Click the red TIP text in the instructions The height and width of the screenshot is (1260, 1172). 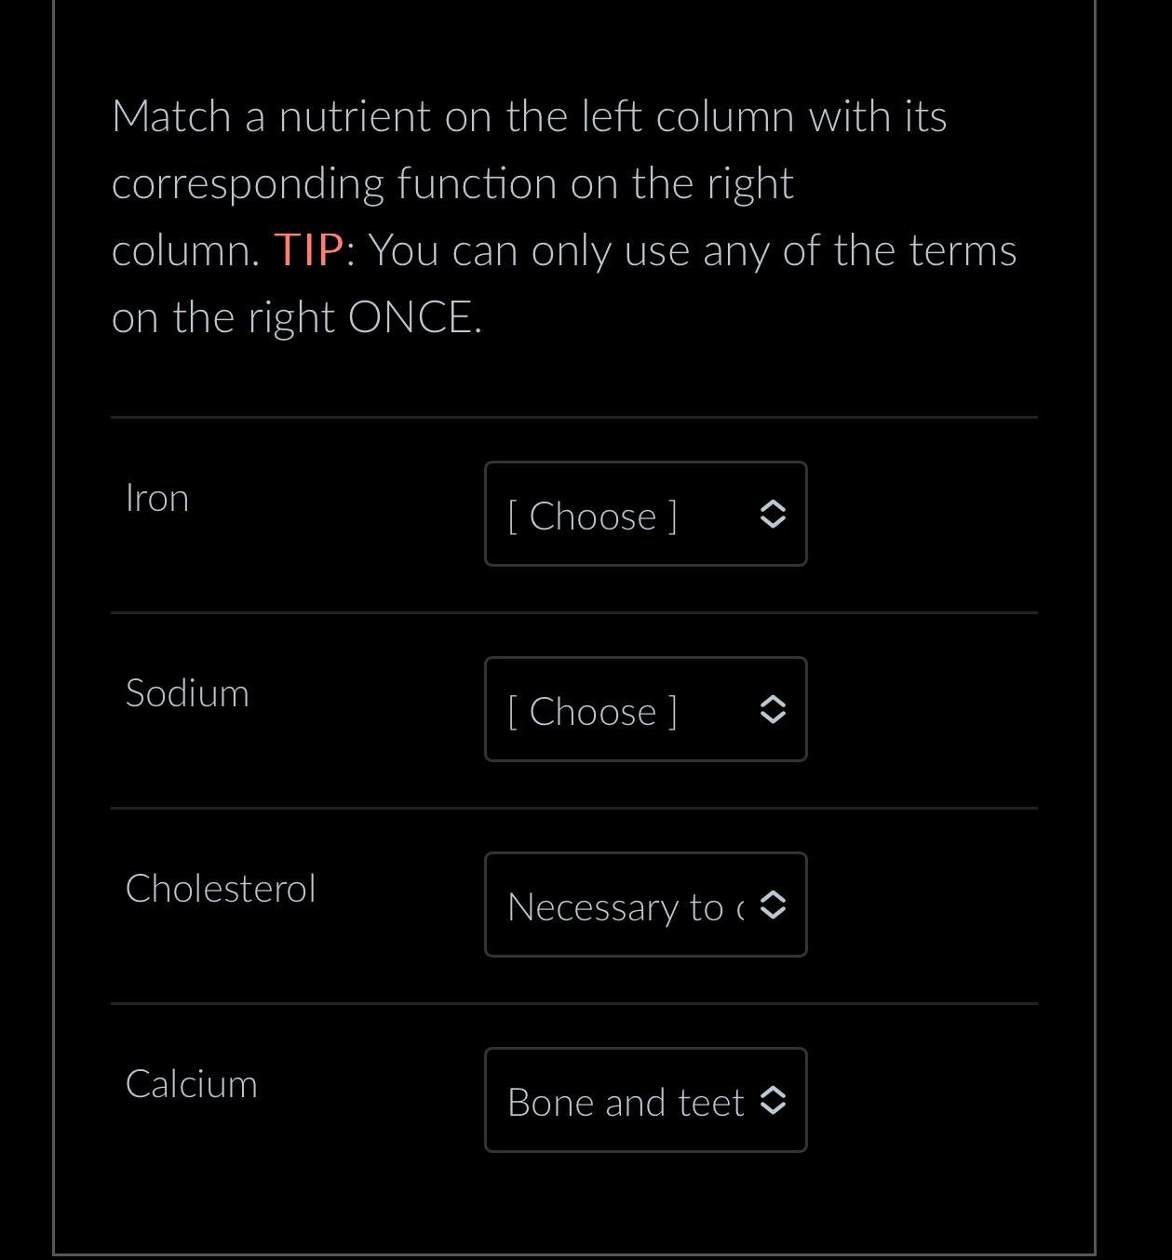point(307,248)
